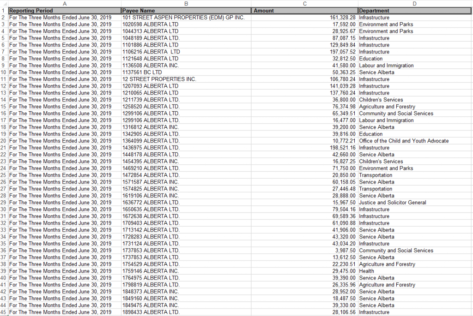Click payee cell 1106216 ALBERTA LTD
This screenshot has width=473, height=316.
coord(186,52)
